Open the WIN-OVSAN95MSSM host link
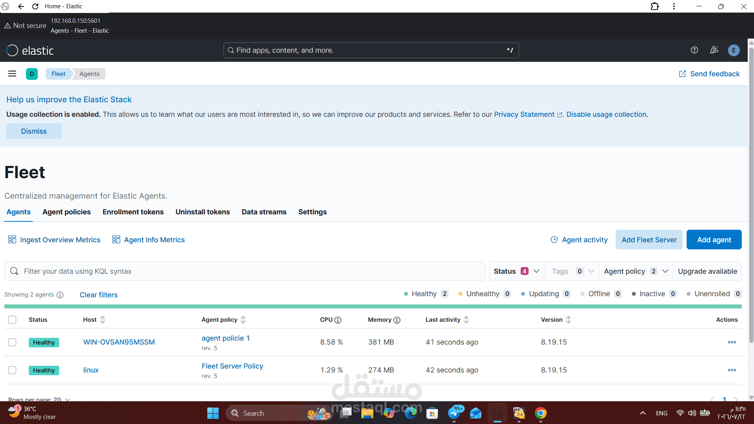This screenshot has height=424, width=754. (x=119, y=342)
